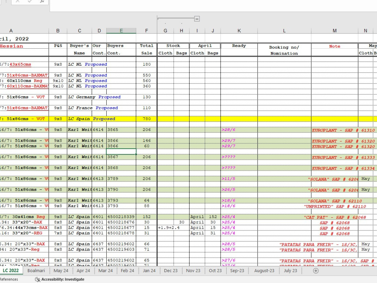Select the Mar 24 sheet tab
The image size is (377, 283).
click(105, 271)
